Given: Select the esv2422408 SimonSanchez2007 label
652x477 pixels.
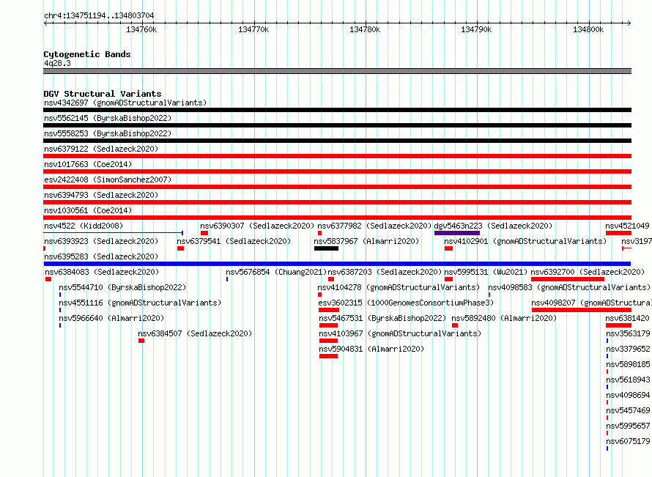Looking at the screenshot, I should [108, 180].
